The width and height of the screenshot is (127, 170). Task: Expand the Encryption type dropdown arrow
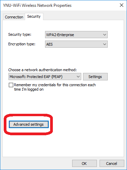[105, 44]
